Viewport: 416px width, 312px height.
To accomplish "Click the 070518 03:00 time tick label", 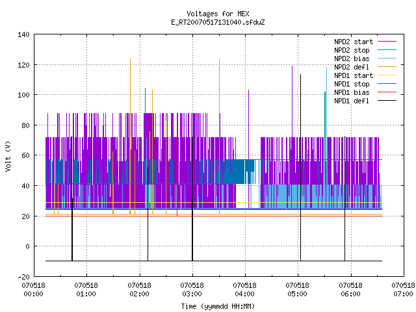I will click(x=192, y=290).
